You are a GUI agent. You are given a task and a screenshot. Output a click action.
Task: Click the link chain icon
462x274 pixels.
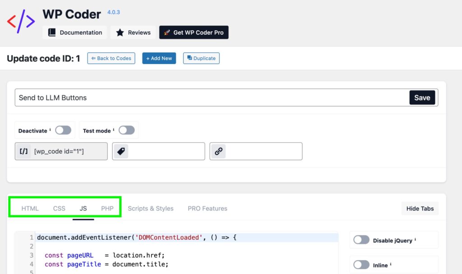click(x=219, y=151)
